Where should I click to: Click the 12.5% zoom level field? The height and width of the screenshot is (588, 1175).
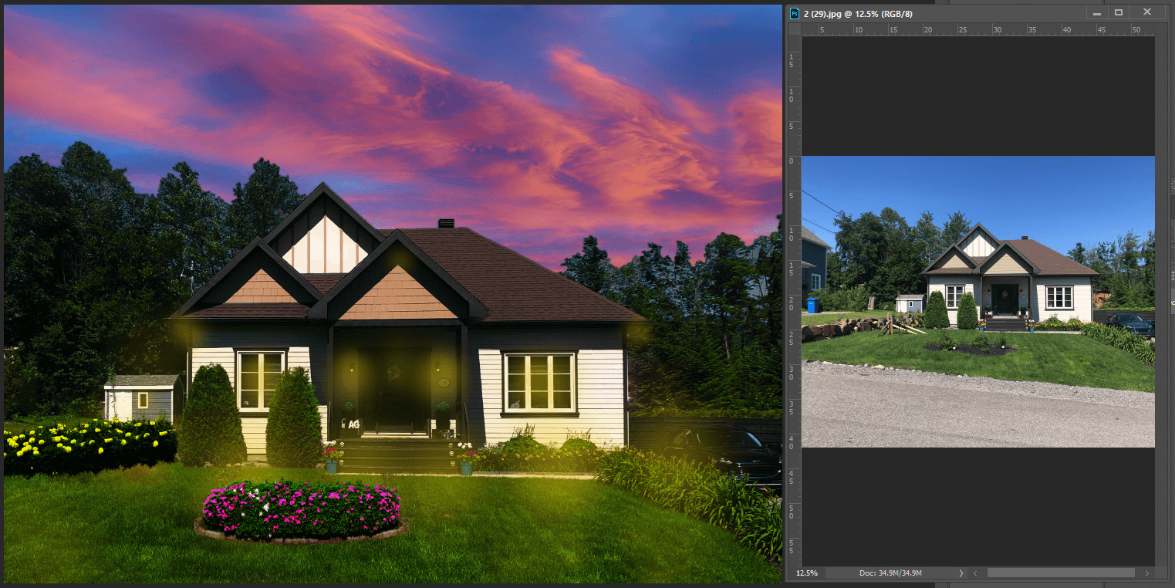click(806, 573)
